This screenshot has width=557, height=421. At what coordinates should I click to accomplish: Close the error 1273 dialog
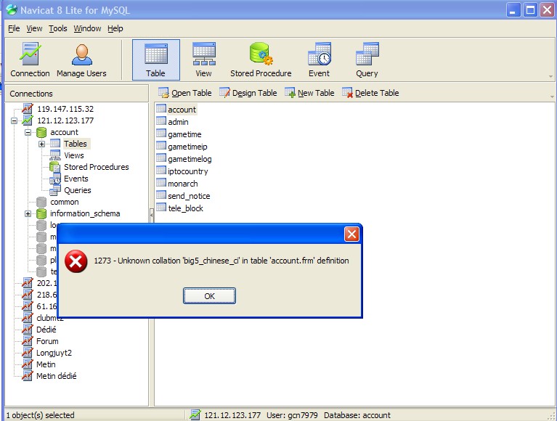point(351,234)
